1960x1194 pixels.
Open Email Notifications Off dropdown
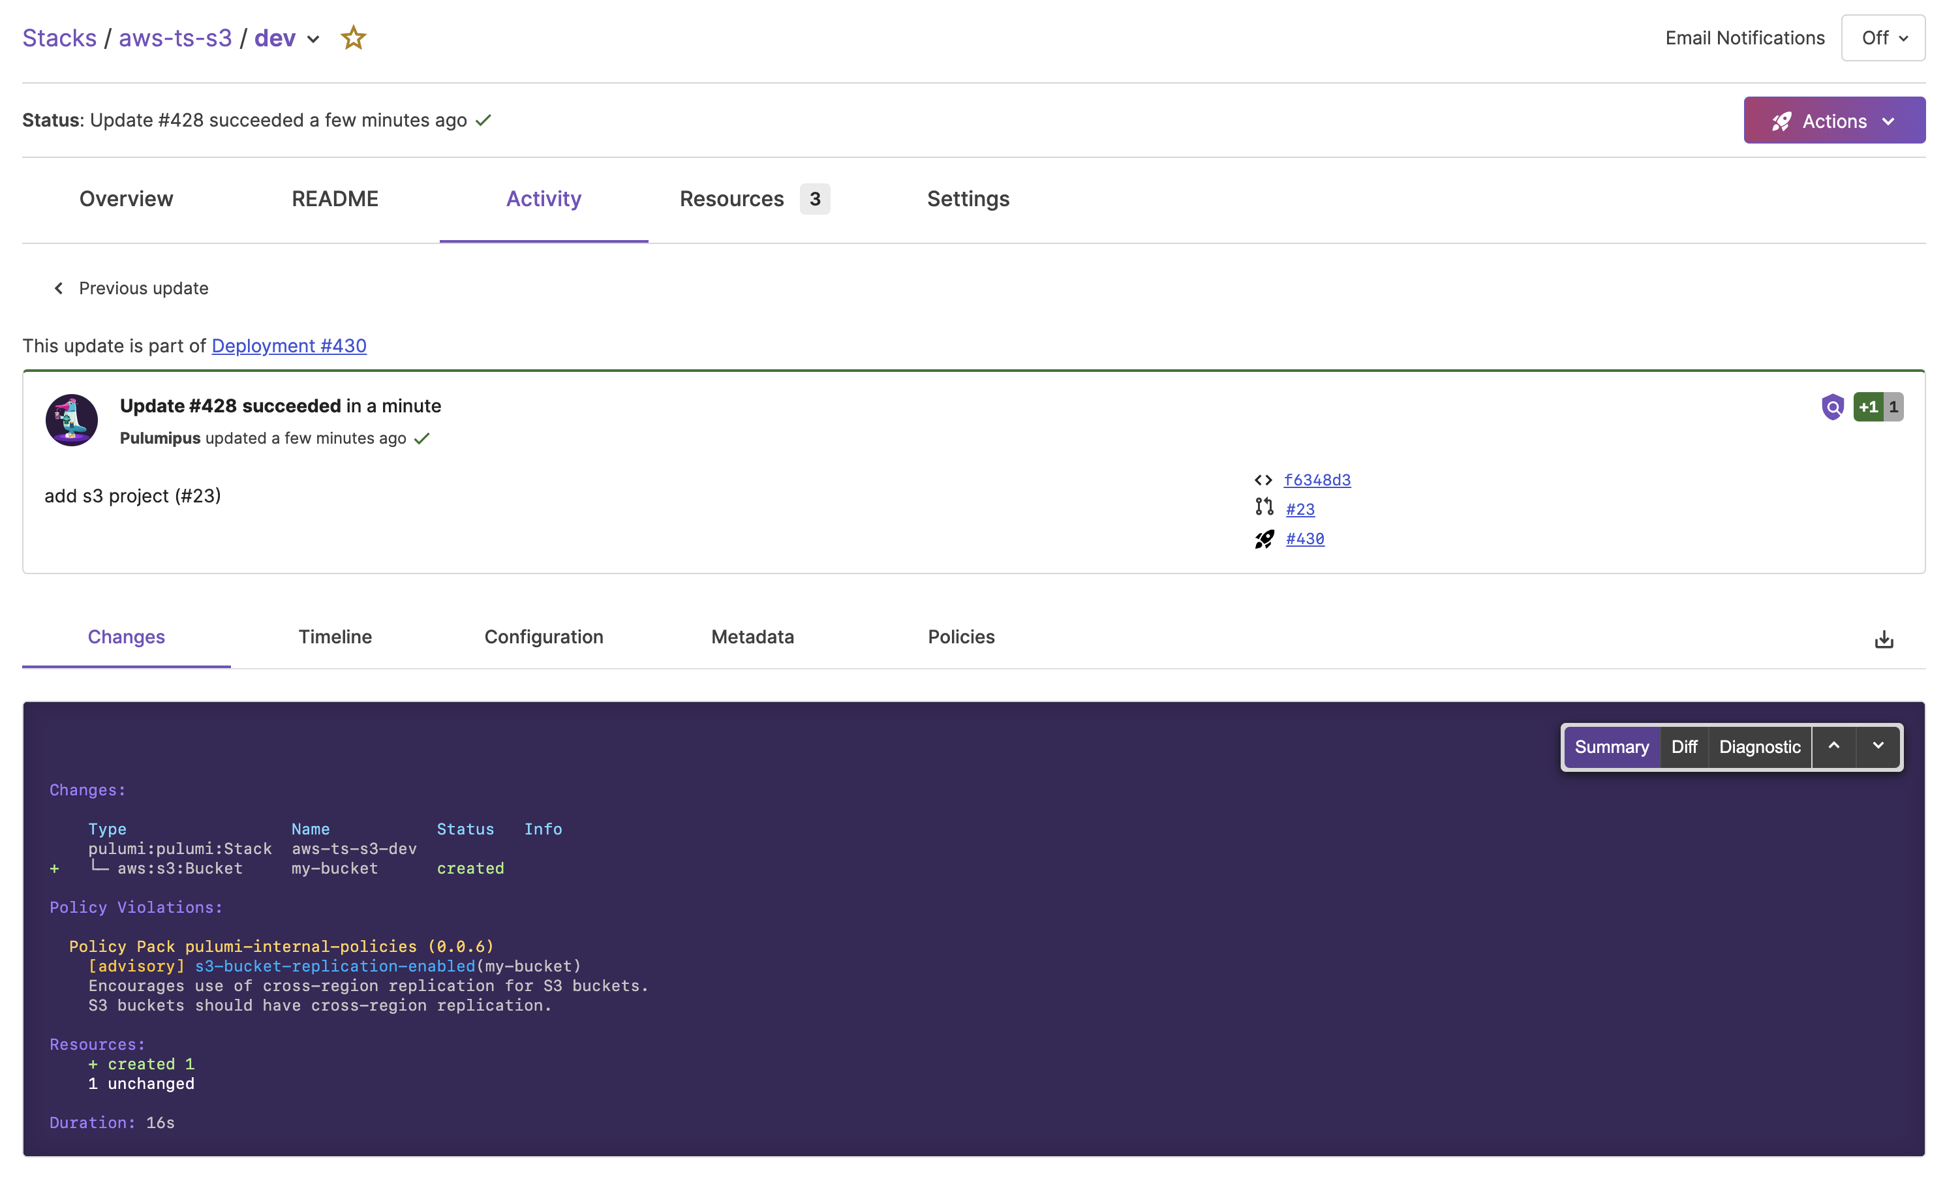1883,37
